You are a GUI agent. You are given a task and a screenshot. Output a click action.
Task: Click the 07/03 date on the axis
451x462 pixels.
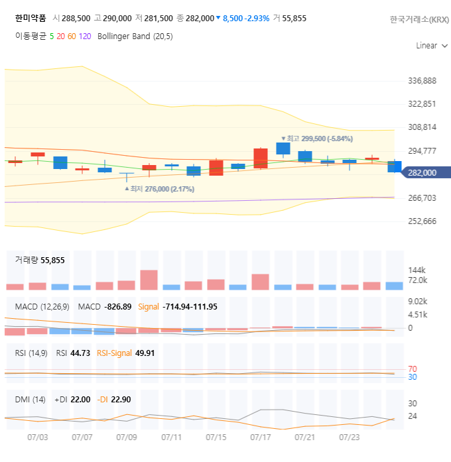(x=37, y=437)
